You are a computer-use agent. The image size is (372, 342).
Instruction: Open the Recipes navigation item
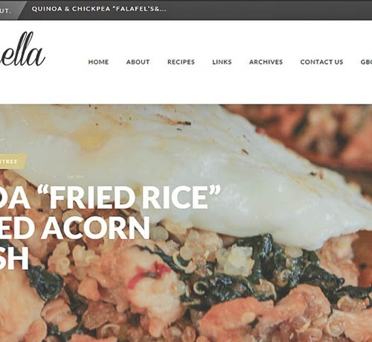click(181, 62)
